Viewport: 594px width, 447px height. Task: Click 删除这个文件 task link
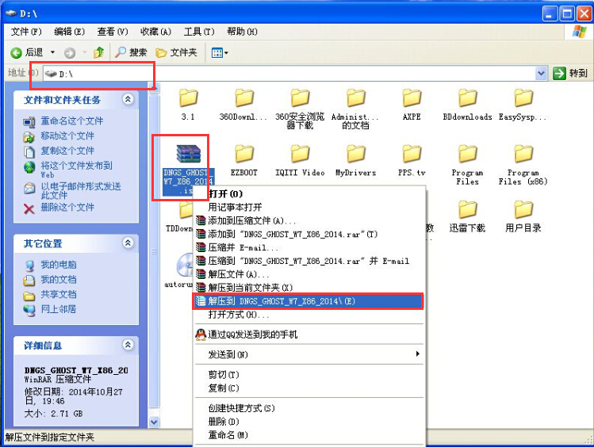click(67, 207)
